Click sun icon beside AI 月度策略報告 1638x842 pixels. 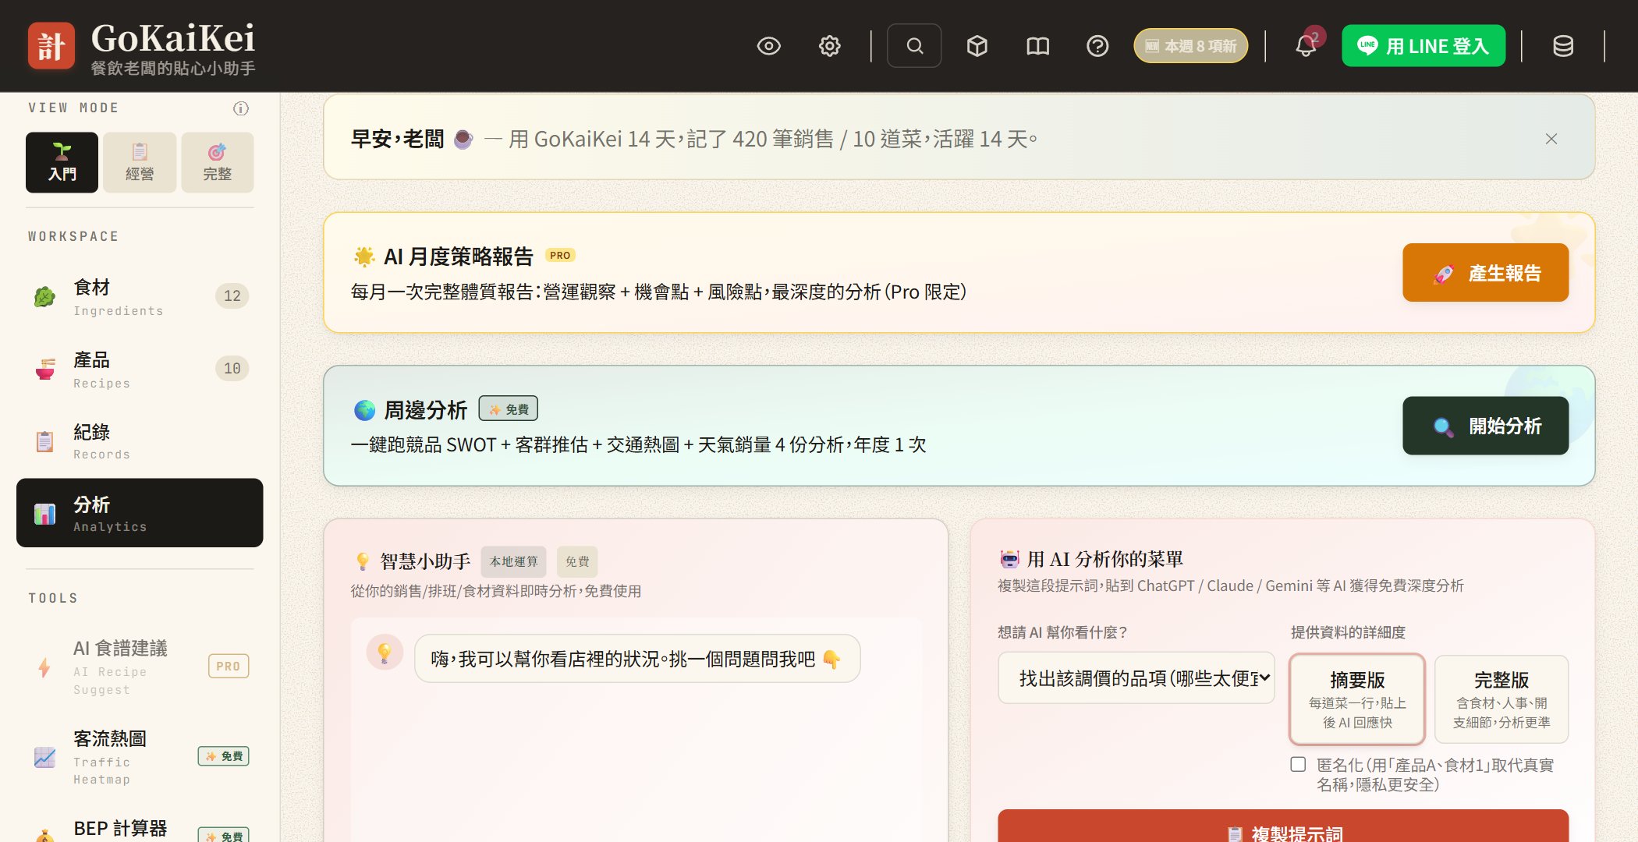[363, 256]
